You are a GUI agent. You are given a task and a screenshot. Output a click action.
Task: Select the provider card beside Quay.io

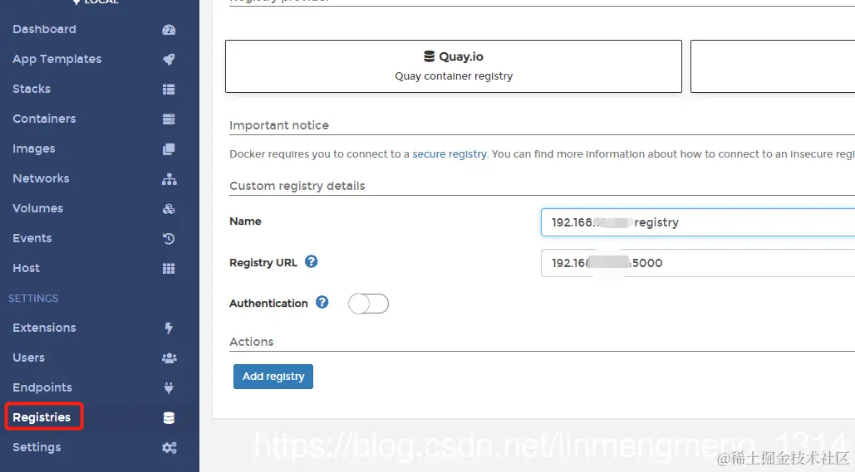coord(773,66)
